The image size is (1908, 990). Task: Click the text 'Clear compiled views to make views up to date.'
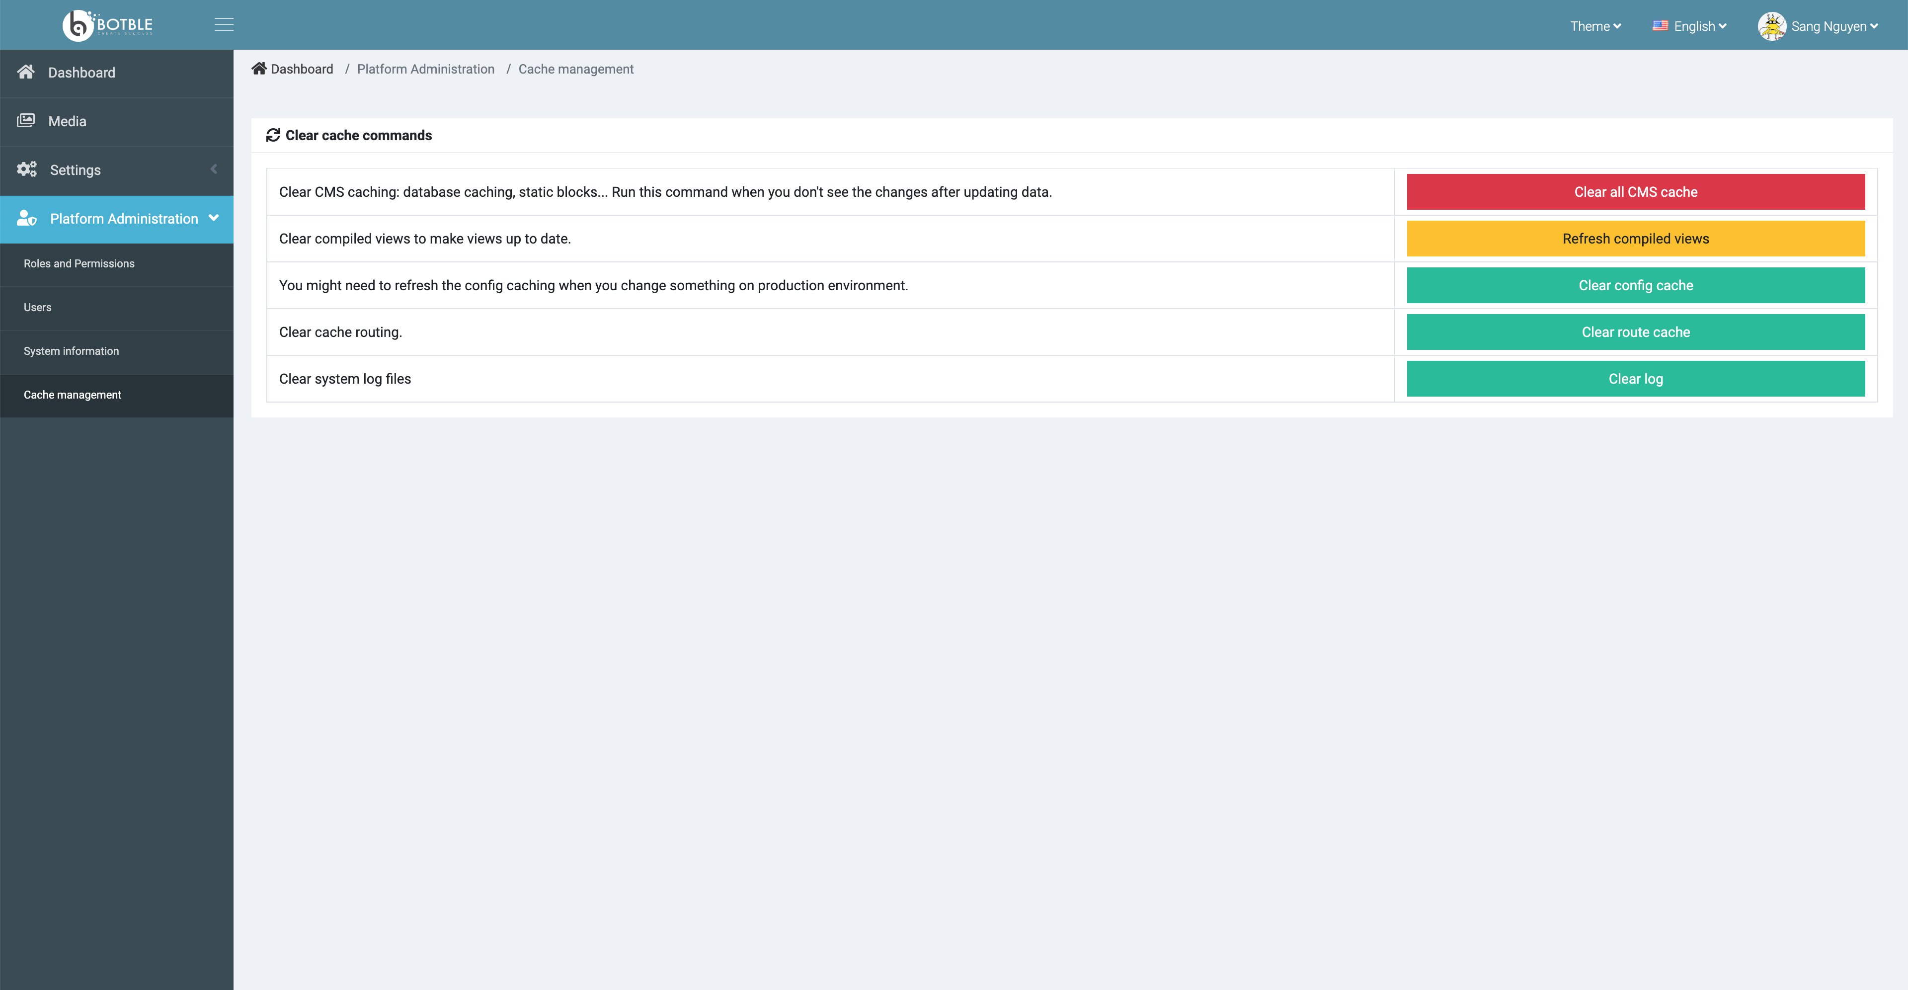click(425, 239)
